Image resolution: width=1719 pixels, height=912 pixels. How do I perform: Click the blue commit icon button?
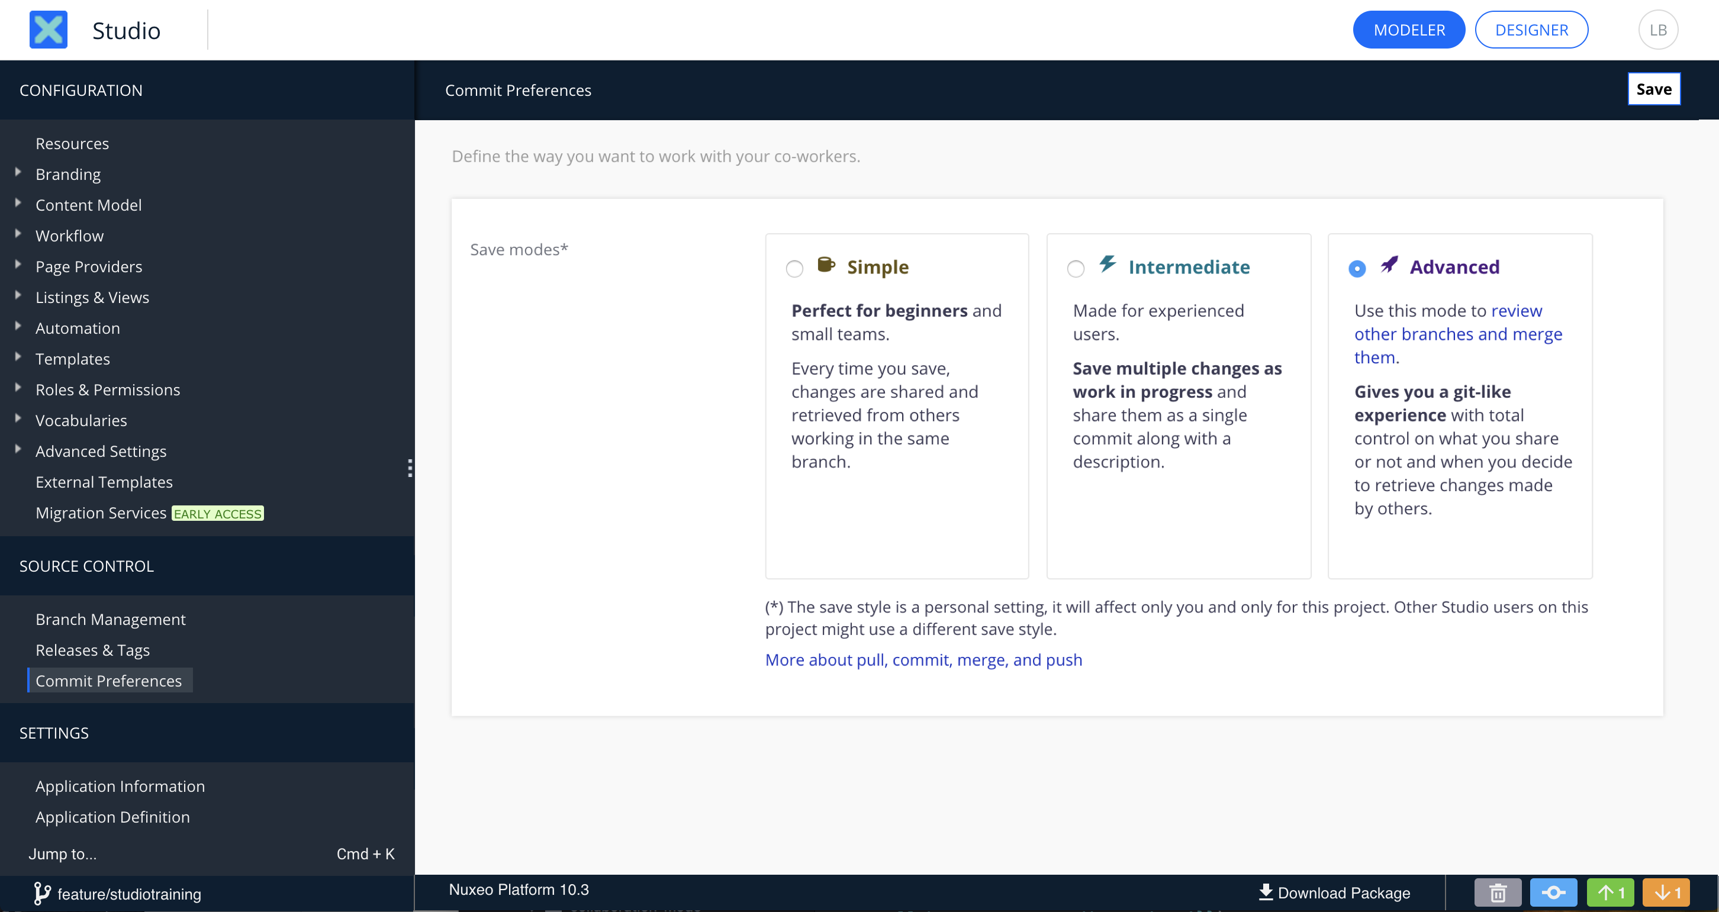[x=1553, y=892]
